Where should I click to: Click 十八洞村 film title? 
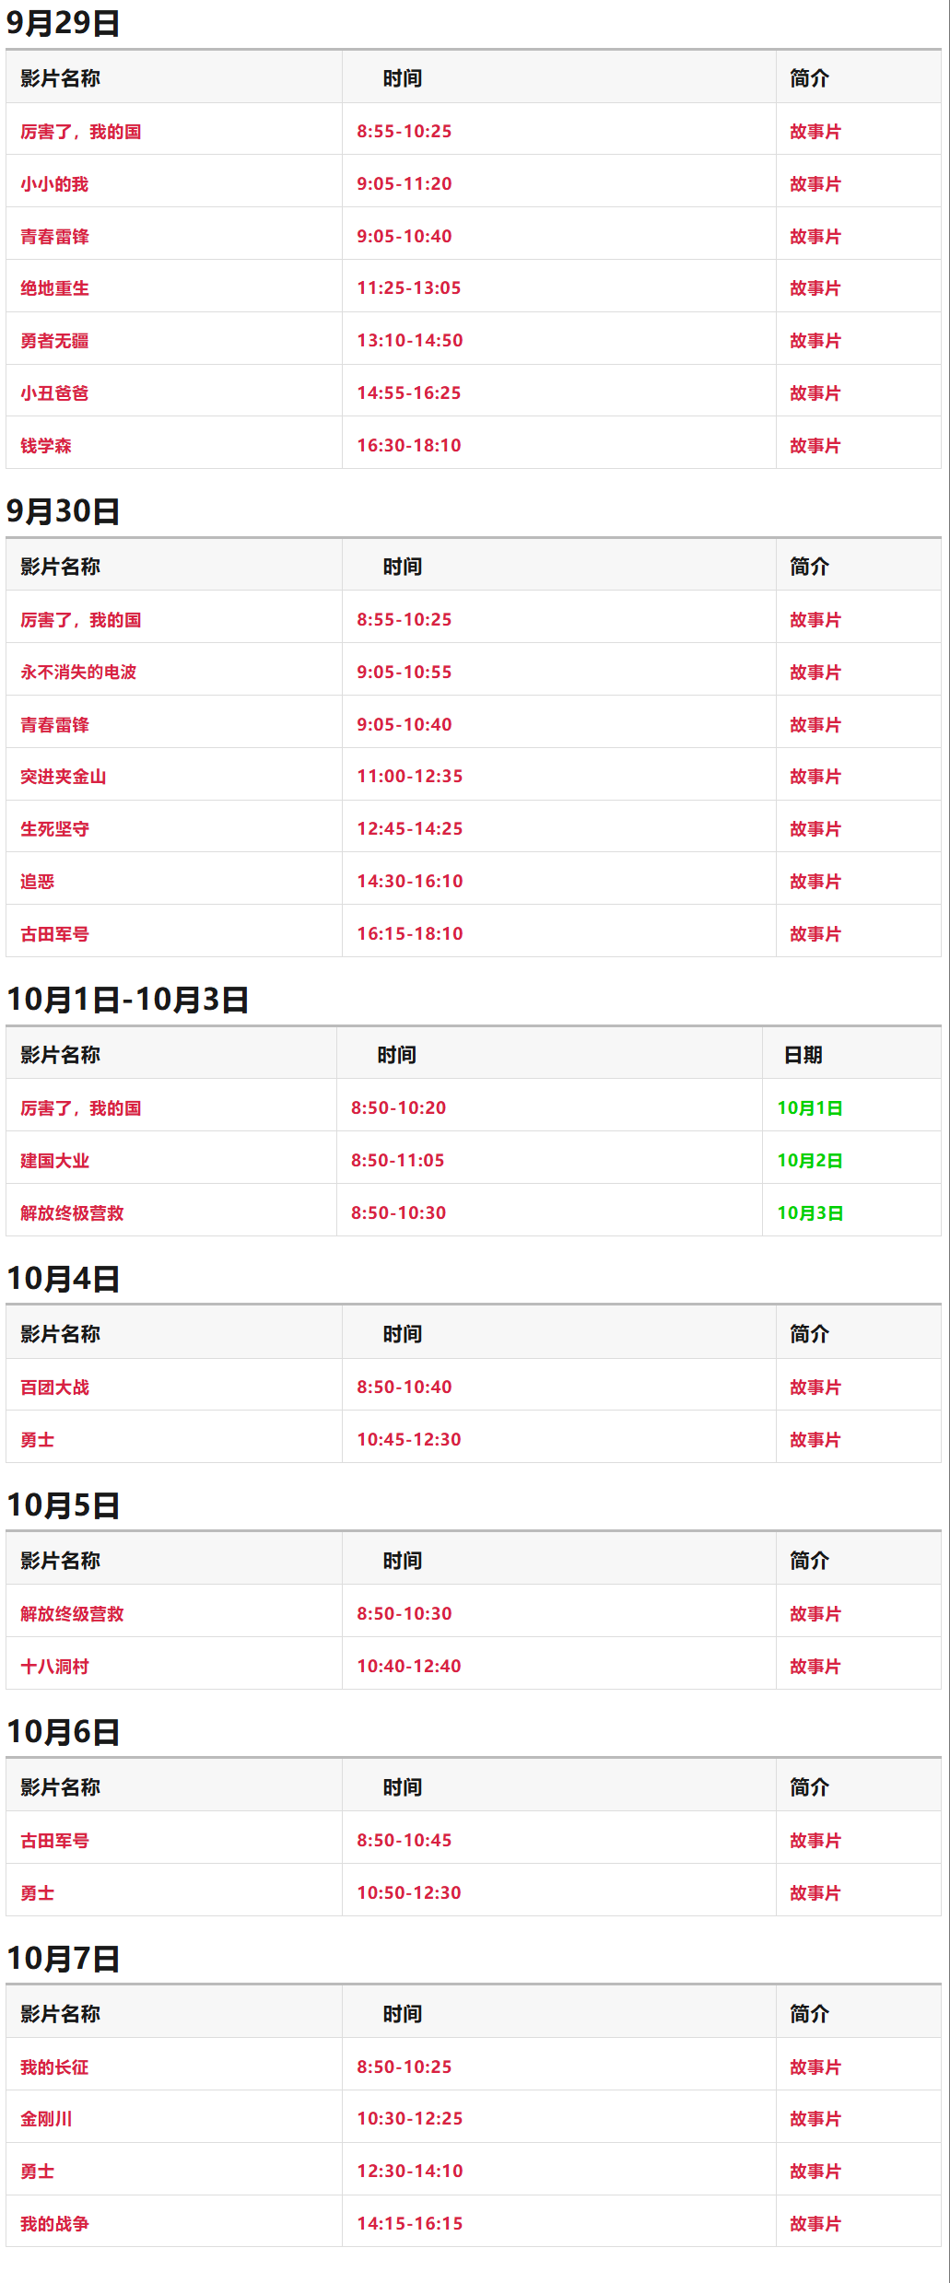[x=54, y=1667]
